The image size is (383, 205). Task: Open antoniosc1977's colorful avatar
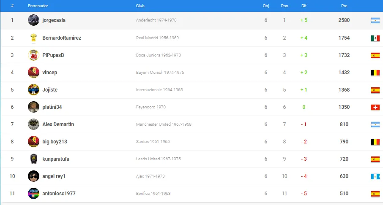click(x=33, y=194)
